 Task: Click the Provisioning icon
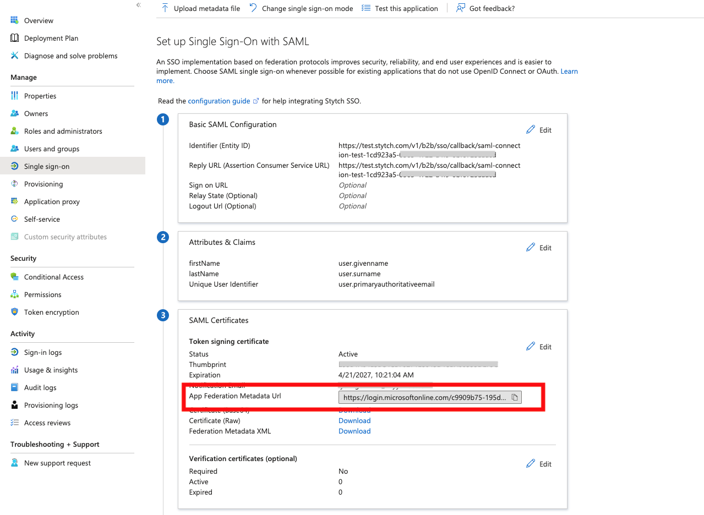point(14,184)
